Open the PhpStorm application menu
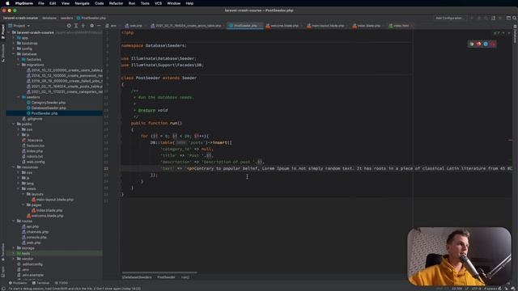518x291 pixels. click(24, 3)
